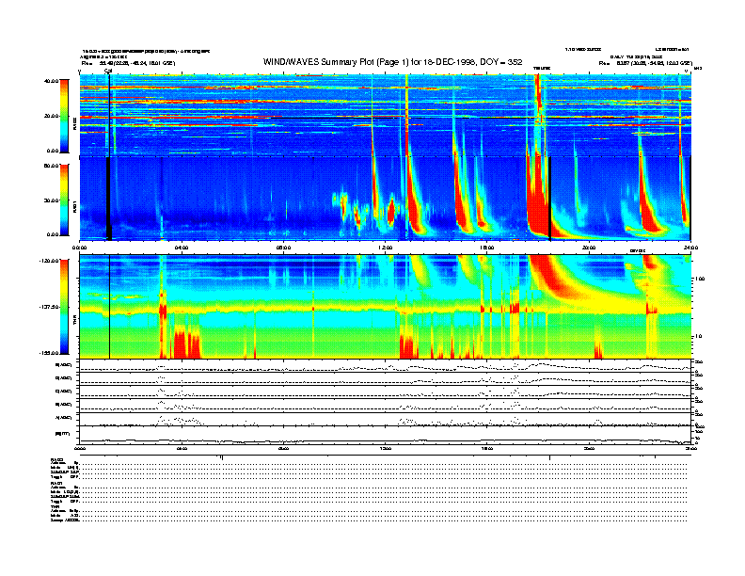Click the rotated RAD1 axis label
745x576 pixels.
[x=74, y=208]
